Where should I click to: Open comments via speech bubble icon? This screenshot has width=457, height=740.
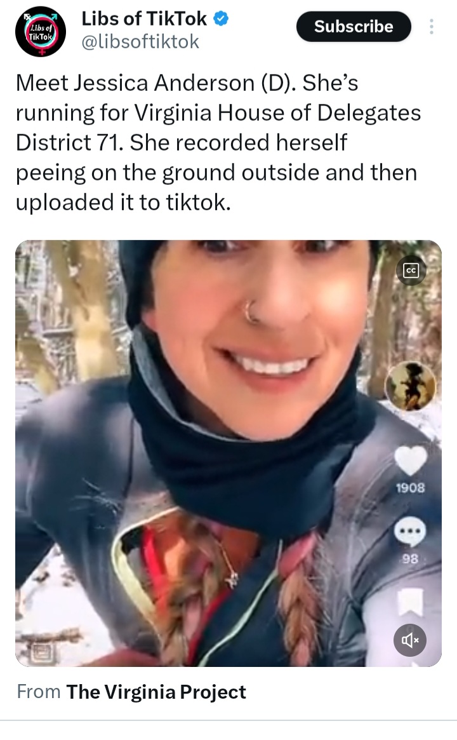pos(410,532)
